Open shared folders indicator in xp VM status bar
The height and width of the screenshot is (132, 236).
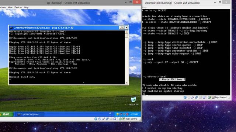click(x=111, y=119)
